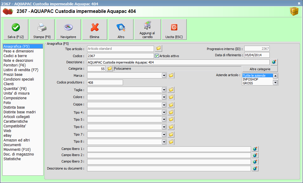Click Aggiungi al carrello cart button
303x183 pixels.
click(x=148, y=30)
